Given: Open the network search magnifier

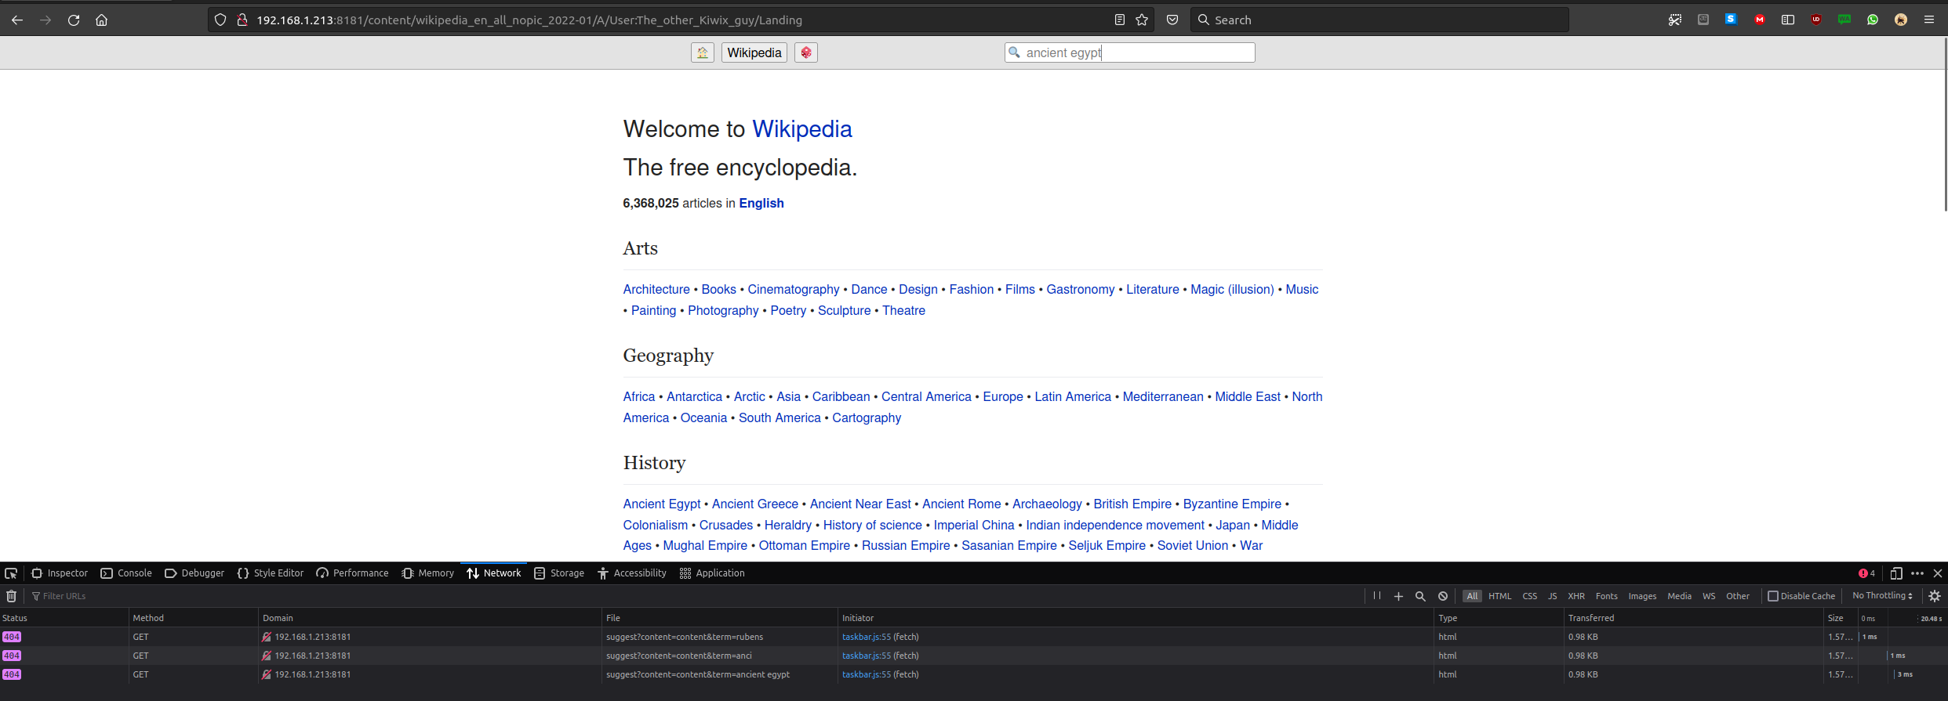Looking at the screenshot, I should tap(1420, 596).
